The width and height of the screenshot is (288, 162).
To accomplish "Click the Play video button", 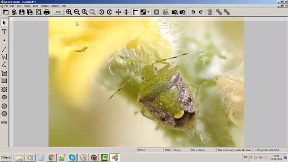I will point(157,12).
